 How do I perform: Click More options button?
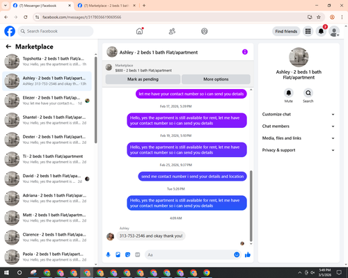pyautogui.click(x=216, y=79)
